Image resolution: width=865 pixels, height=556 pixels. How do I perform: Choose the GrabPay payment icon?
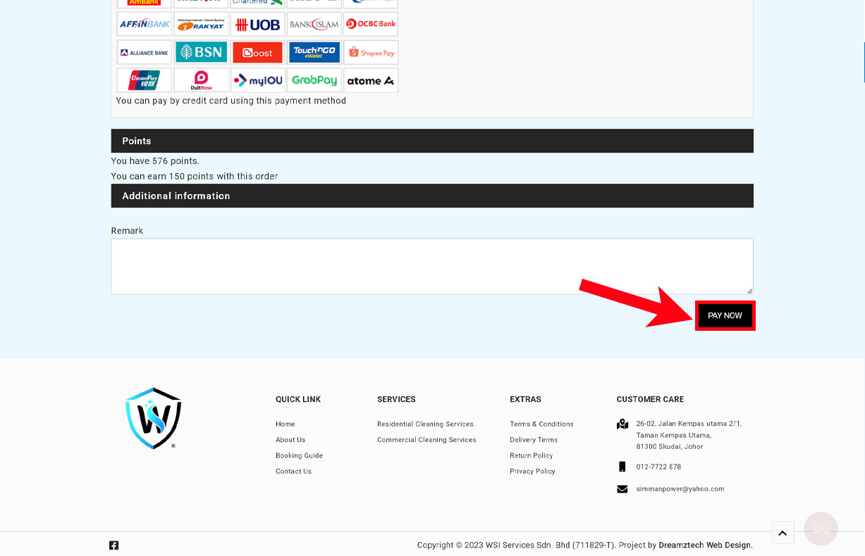pyautogui.click(x=314, y=80)
